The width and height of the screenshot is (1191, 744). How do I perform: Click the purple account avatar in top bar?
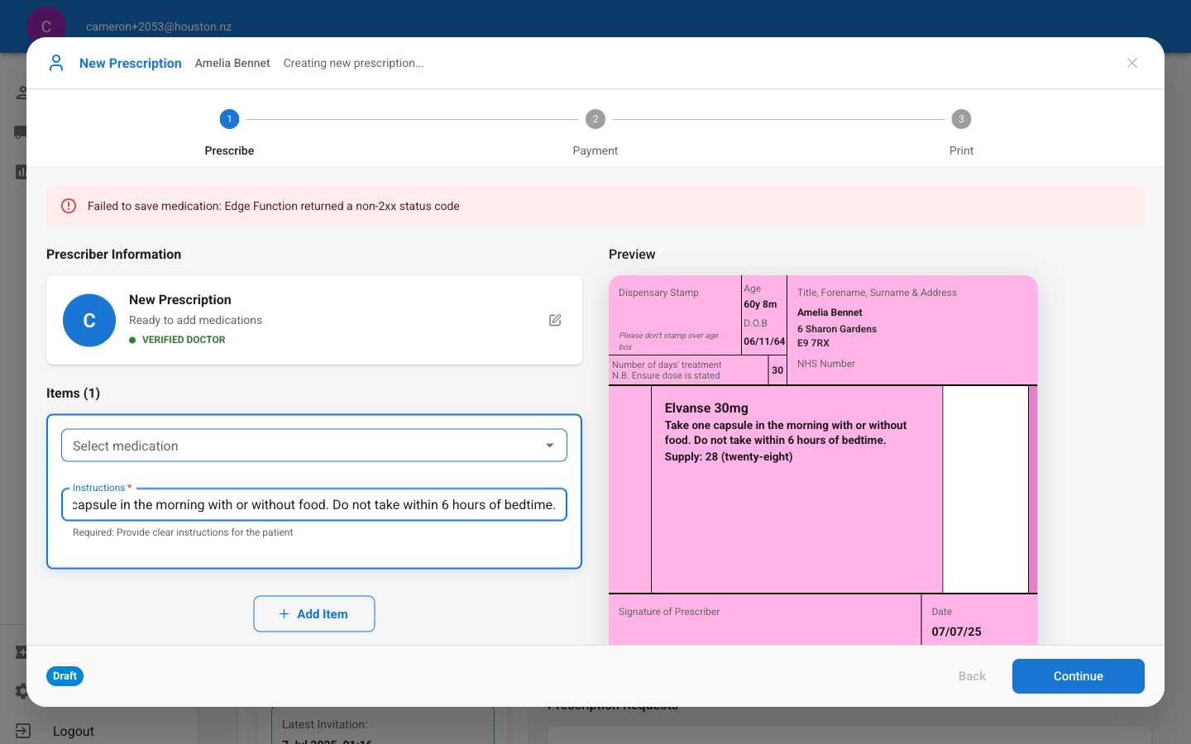[x=46, y=26]
